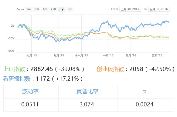Click the 一月 '16 axis marker
177x117 pixels.
[108, 55]
